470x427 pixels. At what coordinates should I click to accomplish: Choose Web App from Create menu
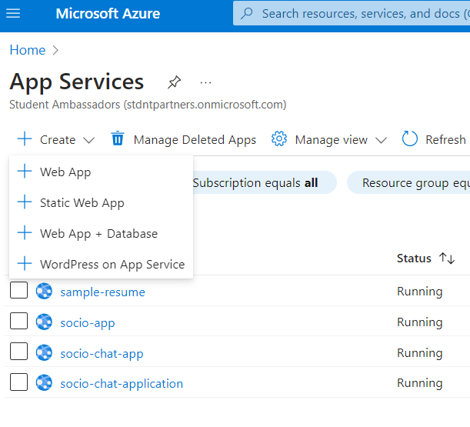pos(65,172)
